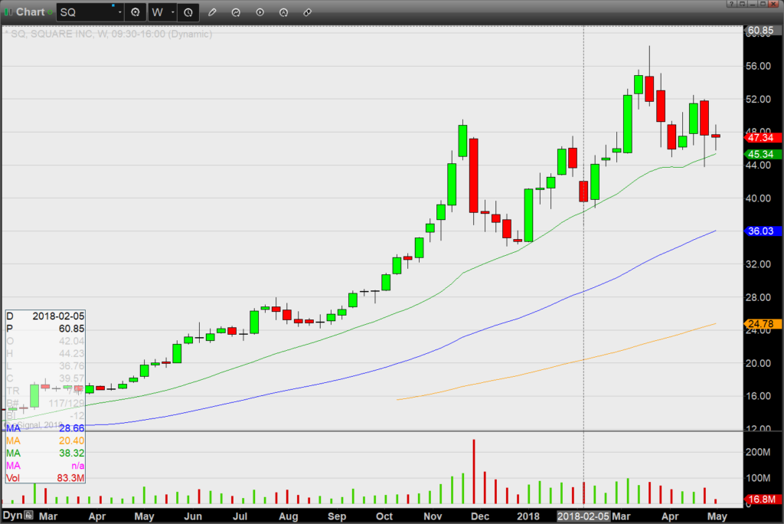Click the red 47.34 last price tag
The width and height of the screenshot is (784, 524).
[761, 138]
